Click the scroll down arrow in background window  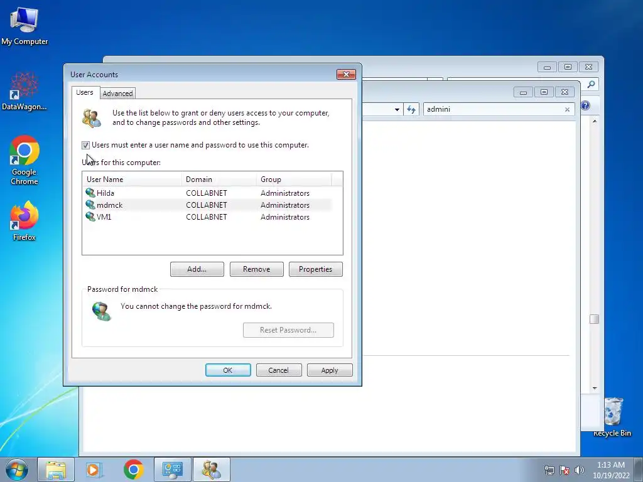pos(595,388)
